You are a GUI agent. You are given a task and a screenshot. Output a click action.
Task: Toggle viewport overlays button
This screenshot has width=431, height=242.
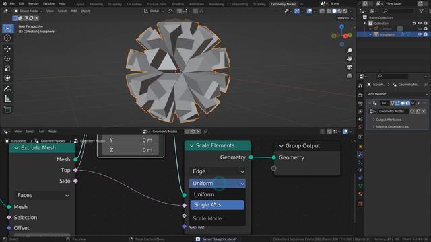(x=310, y=11)
